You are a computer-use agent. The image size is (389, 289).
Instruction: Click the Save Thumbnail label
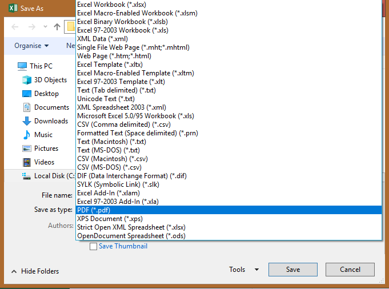[x=123, y=246]
